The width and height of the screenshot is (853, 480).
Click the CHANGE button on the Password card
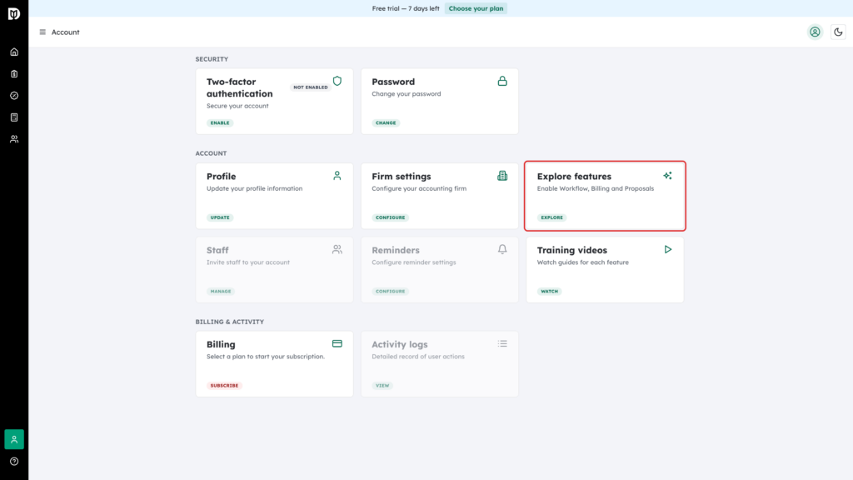click(386, 123)
